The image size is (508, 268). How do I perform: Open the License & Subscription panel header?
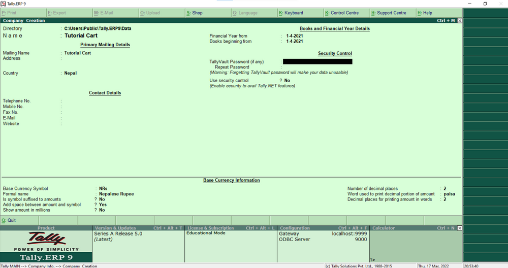tap(231, 228)
